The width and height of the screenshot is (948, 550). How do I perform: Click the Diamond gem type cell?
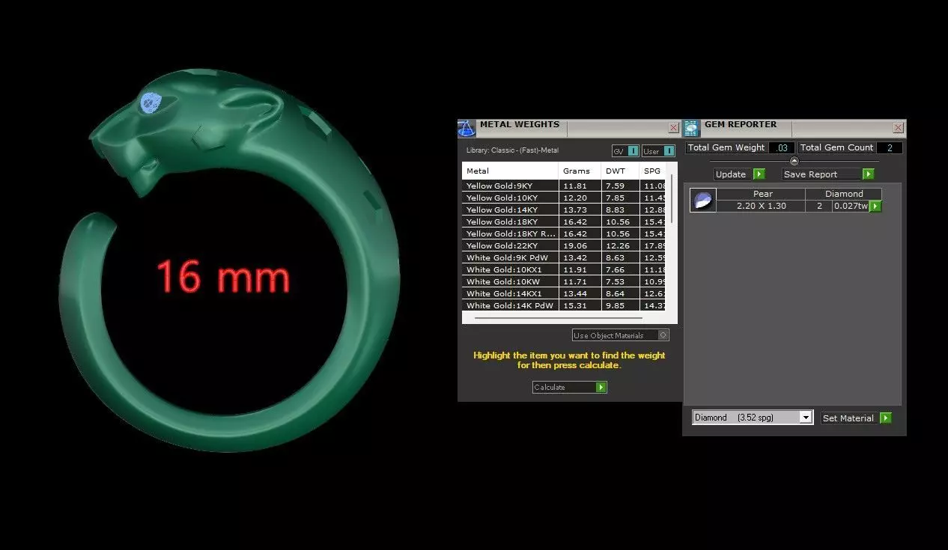tap(844, 194)
